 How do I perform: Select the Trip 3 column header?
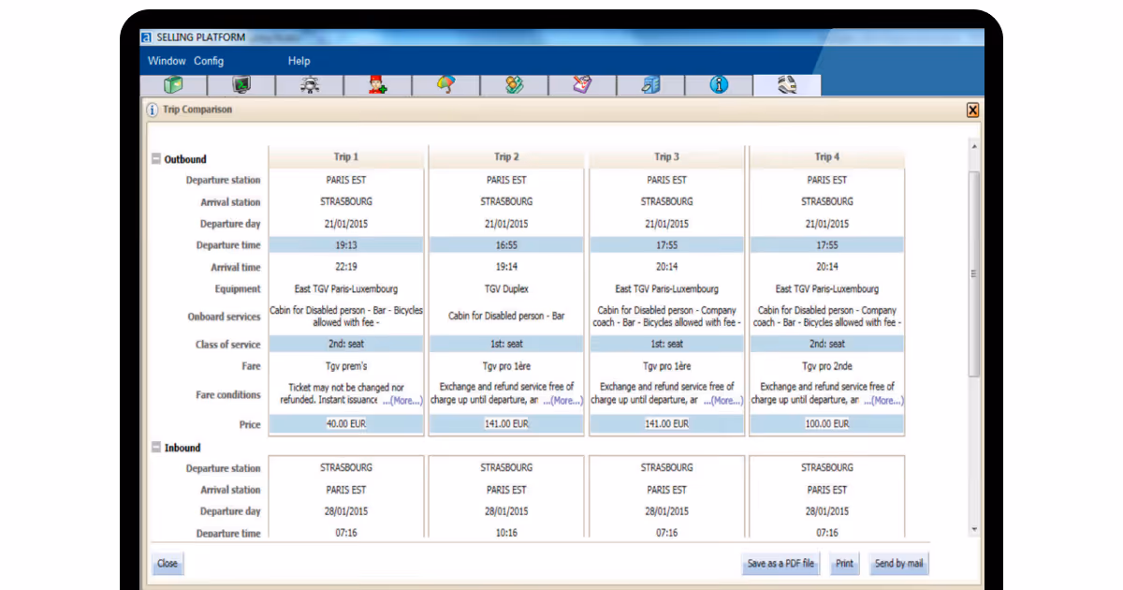[x=667, y=156]
